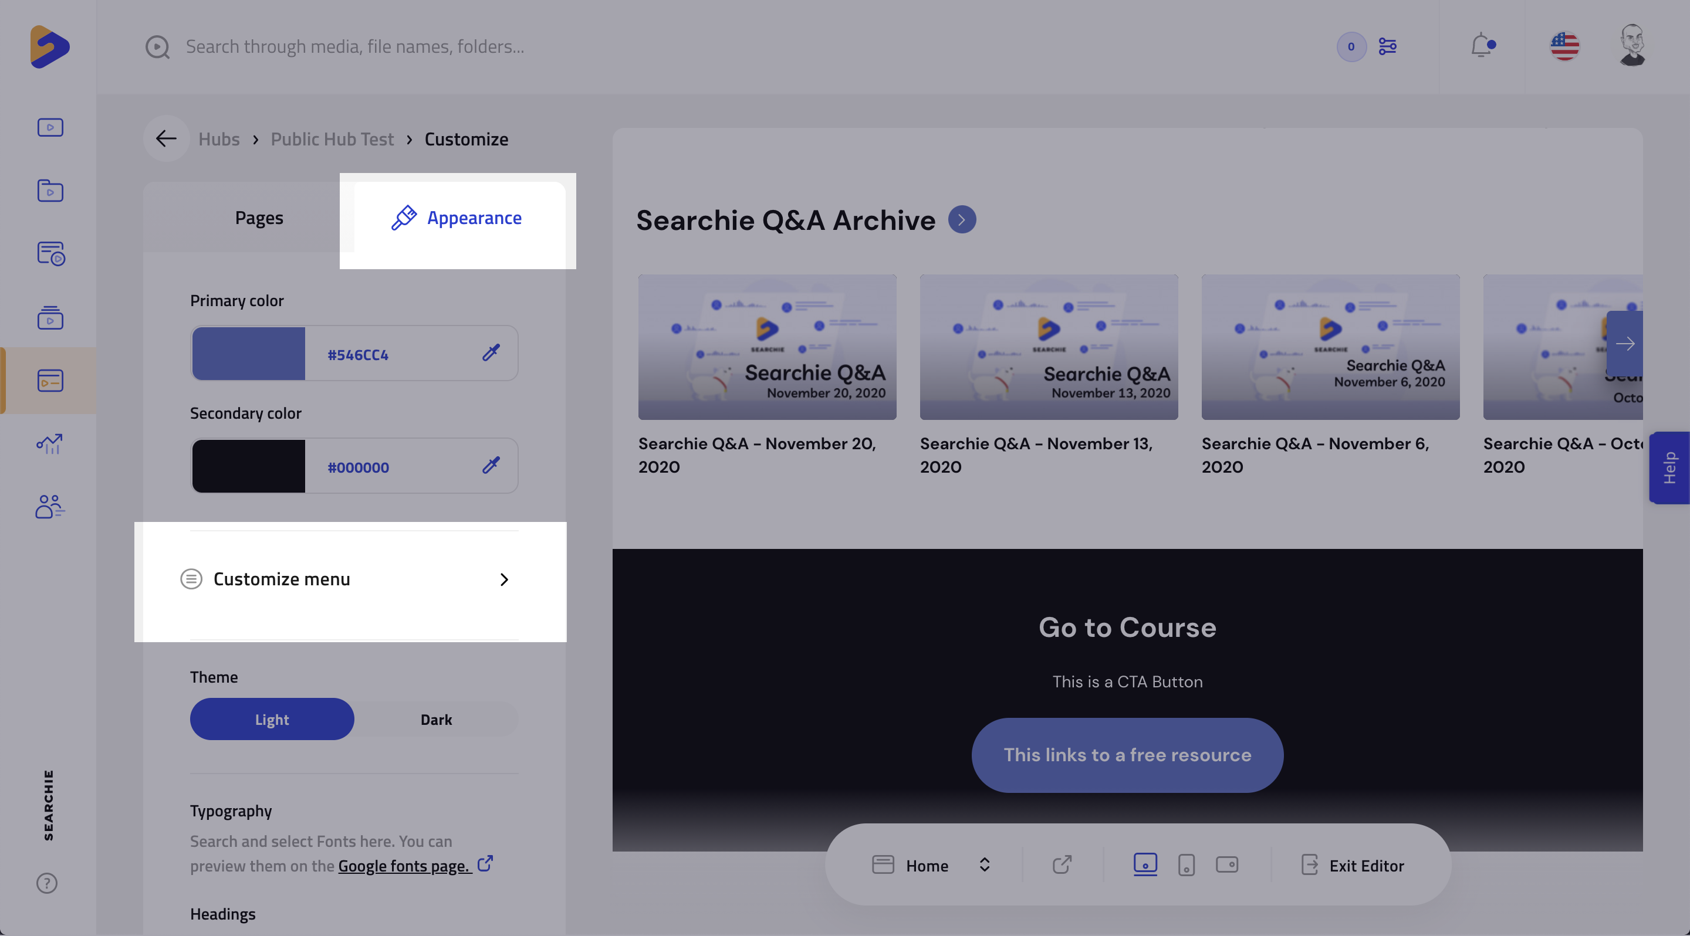Select the Dark theme option
This screenshot has height=936, width=1690.
[435, 719]
